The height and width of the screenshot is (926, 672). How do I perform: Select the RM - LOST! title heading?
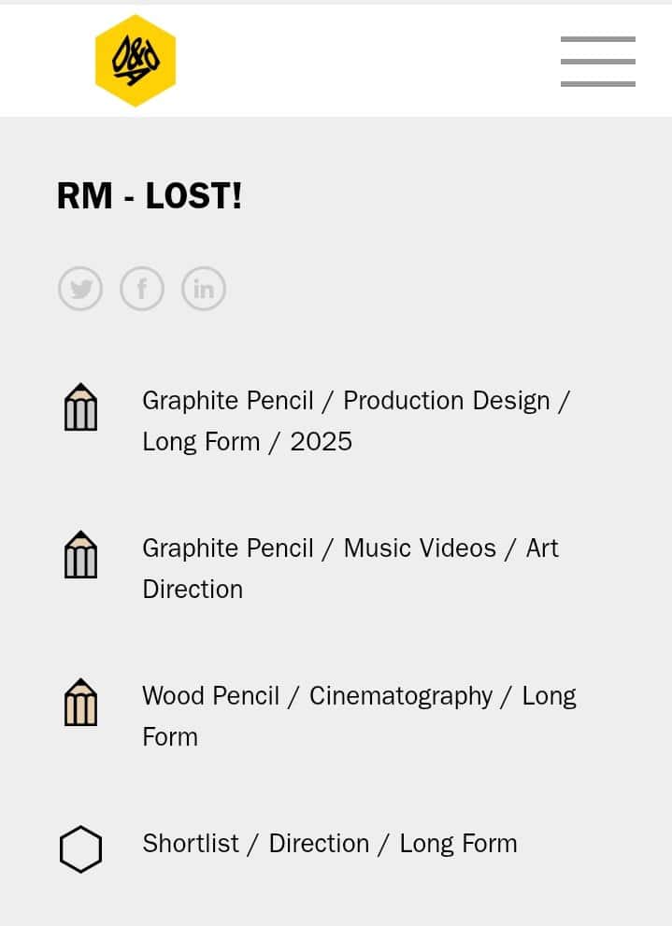tap(150, 196)
